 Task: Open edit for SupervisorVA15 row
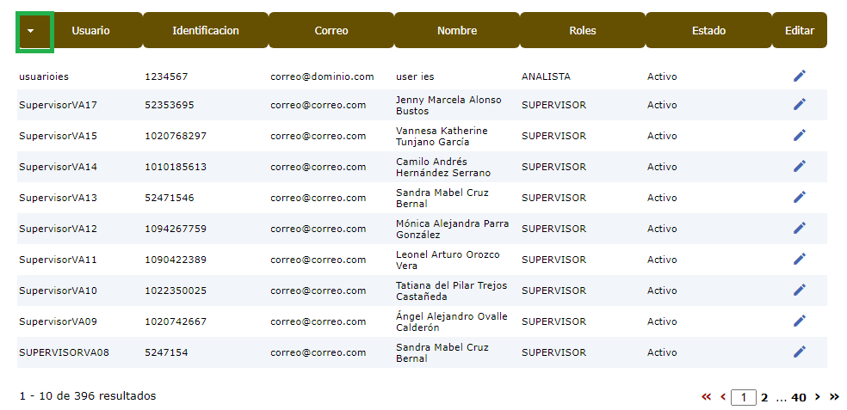click(800, 136)
